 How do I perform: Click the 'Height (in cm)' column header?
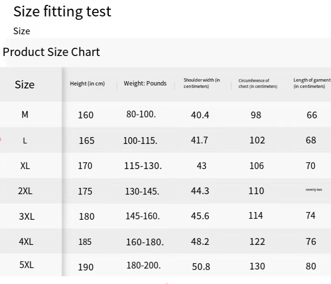[87, 84]
